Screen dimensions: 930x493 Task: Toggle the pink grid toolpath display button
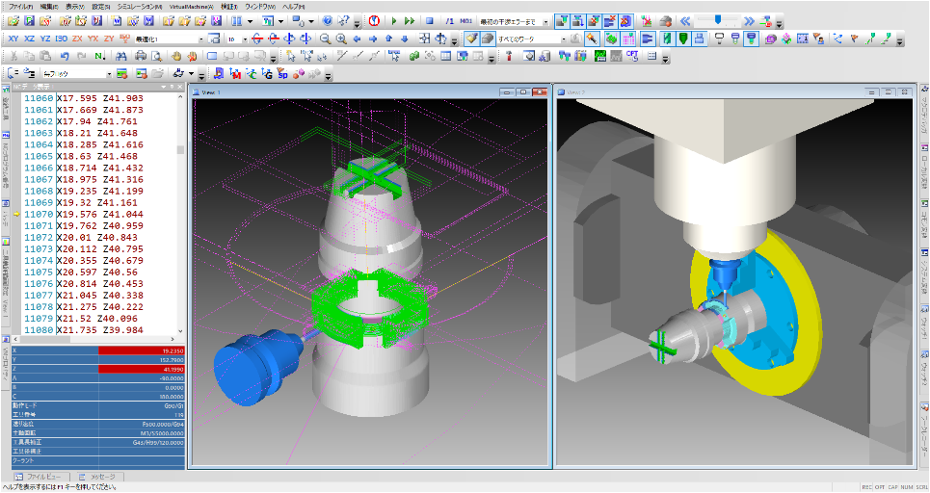628,39
